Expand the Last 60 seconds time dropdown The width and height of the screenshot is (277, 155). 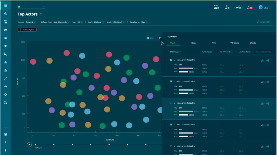[61, 22]
